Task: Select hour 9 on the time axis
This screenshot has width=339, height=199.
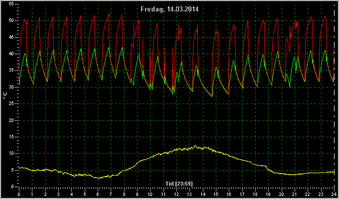Action: click(x=137, y=194)
